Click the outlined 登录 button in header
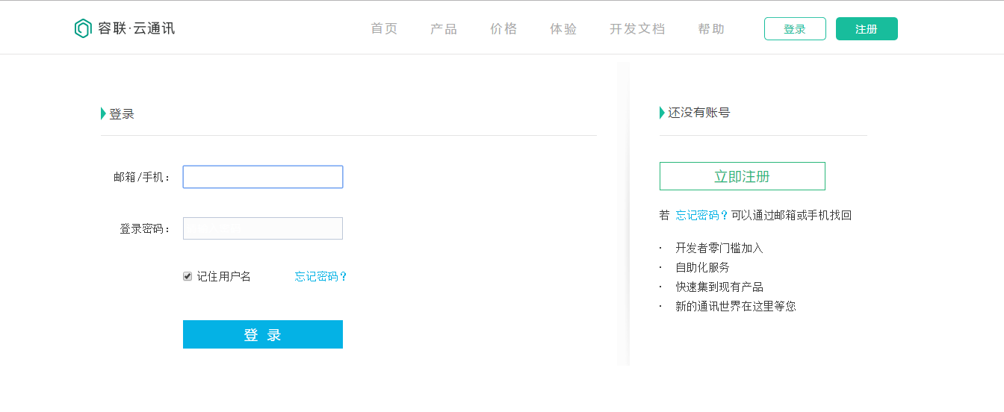Screen dimensions: 1004x412 click(x=795, y=28)
